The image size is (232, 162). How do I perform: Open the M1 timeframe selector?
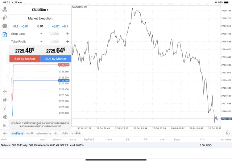click(5, 125)
